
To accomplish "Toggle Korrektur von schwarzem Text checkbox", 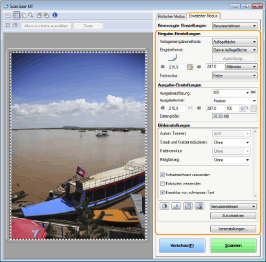I will tap(162, 192).
